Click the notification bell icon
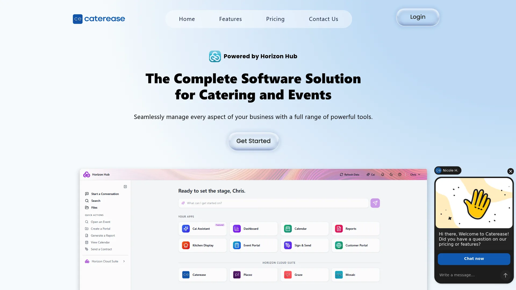 (x=383, y=175)
